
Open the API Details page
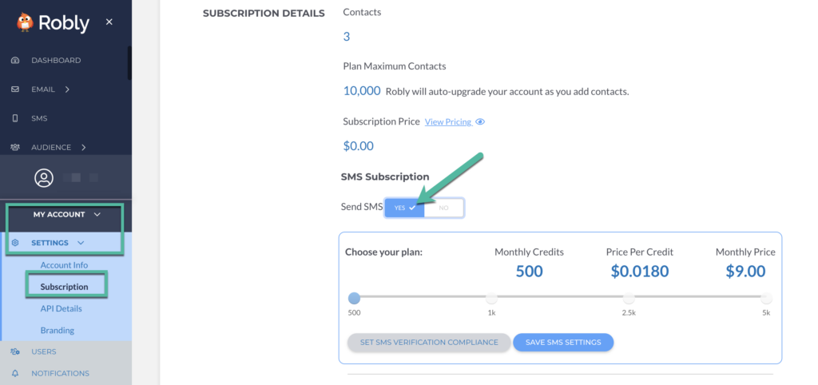click(x=61, y=308)
